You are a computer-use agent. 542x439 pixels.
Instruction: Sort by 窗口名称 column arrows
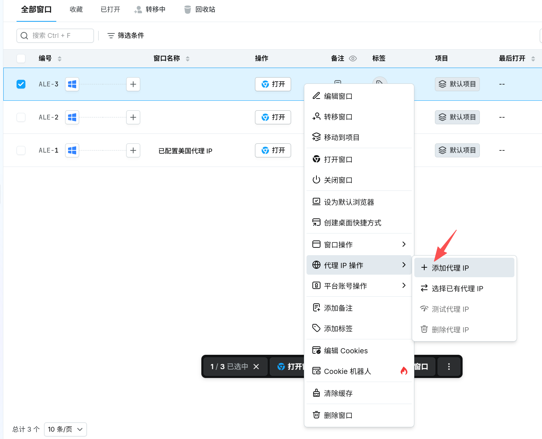188,59
